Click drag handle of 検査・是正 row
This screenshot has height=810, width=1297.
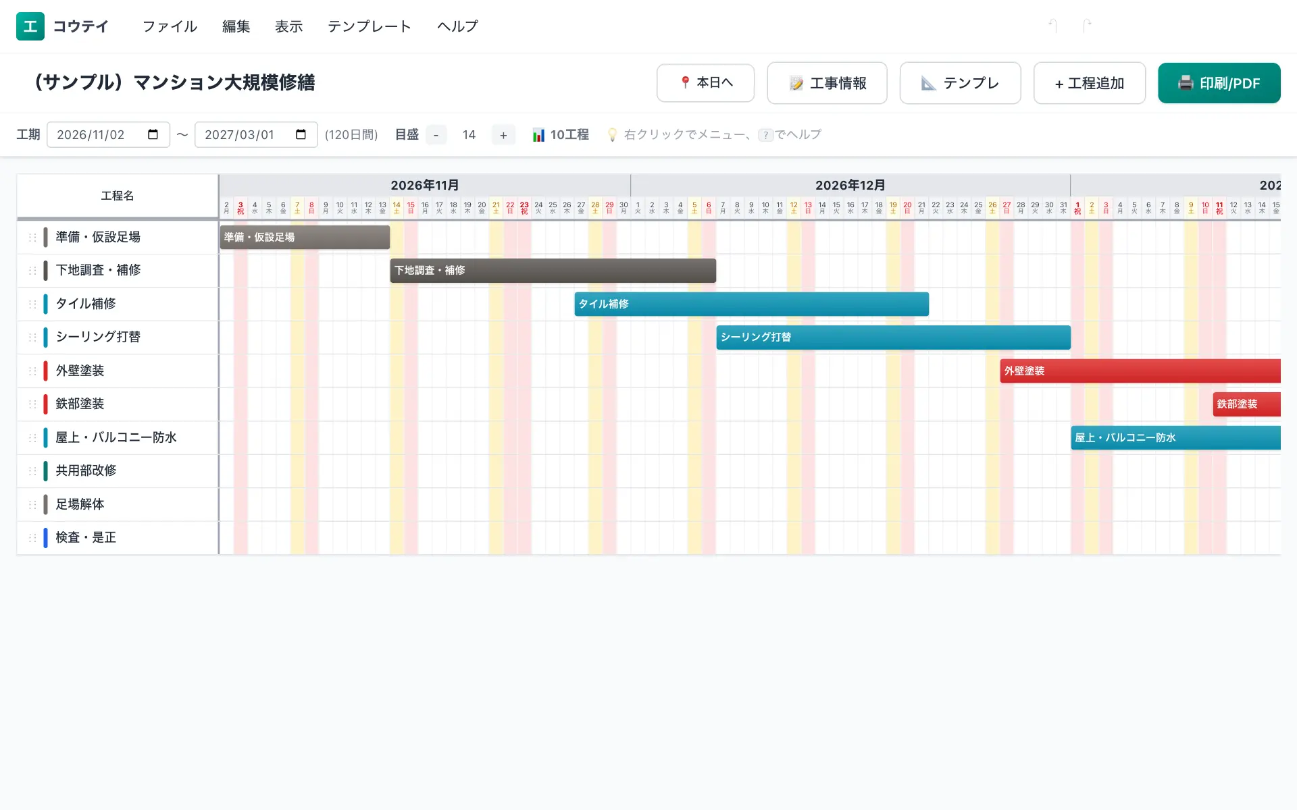click(32, 537)
